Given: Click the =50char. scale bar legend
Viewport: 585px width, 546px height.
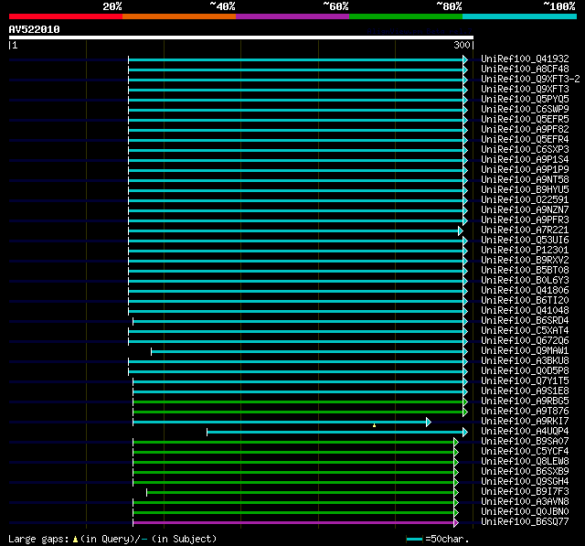Looking at the screenshot, I should [x=437, y=539].
